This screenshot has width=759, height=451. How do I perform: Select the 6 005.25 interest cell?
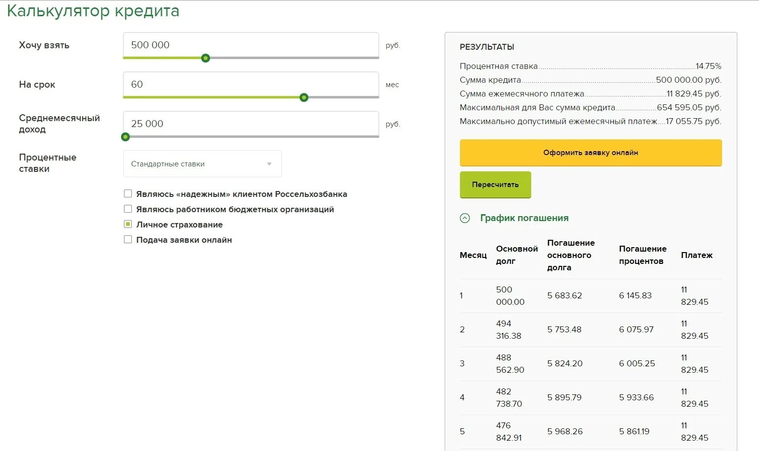pos(637,363)
